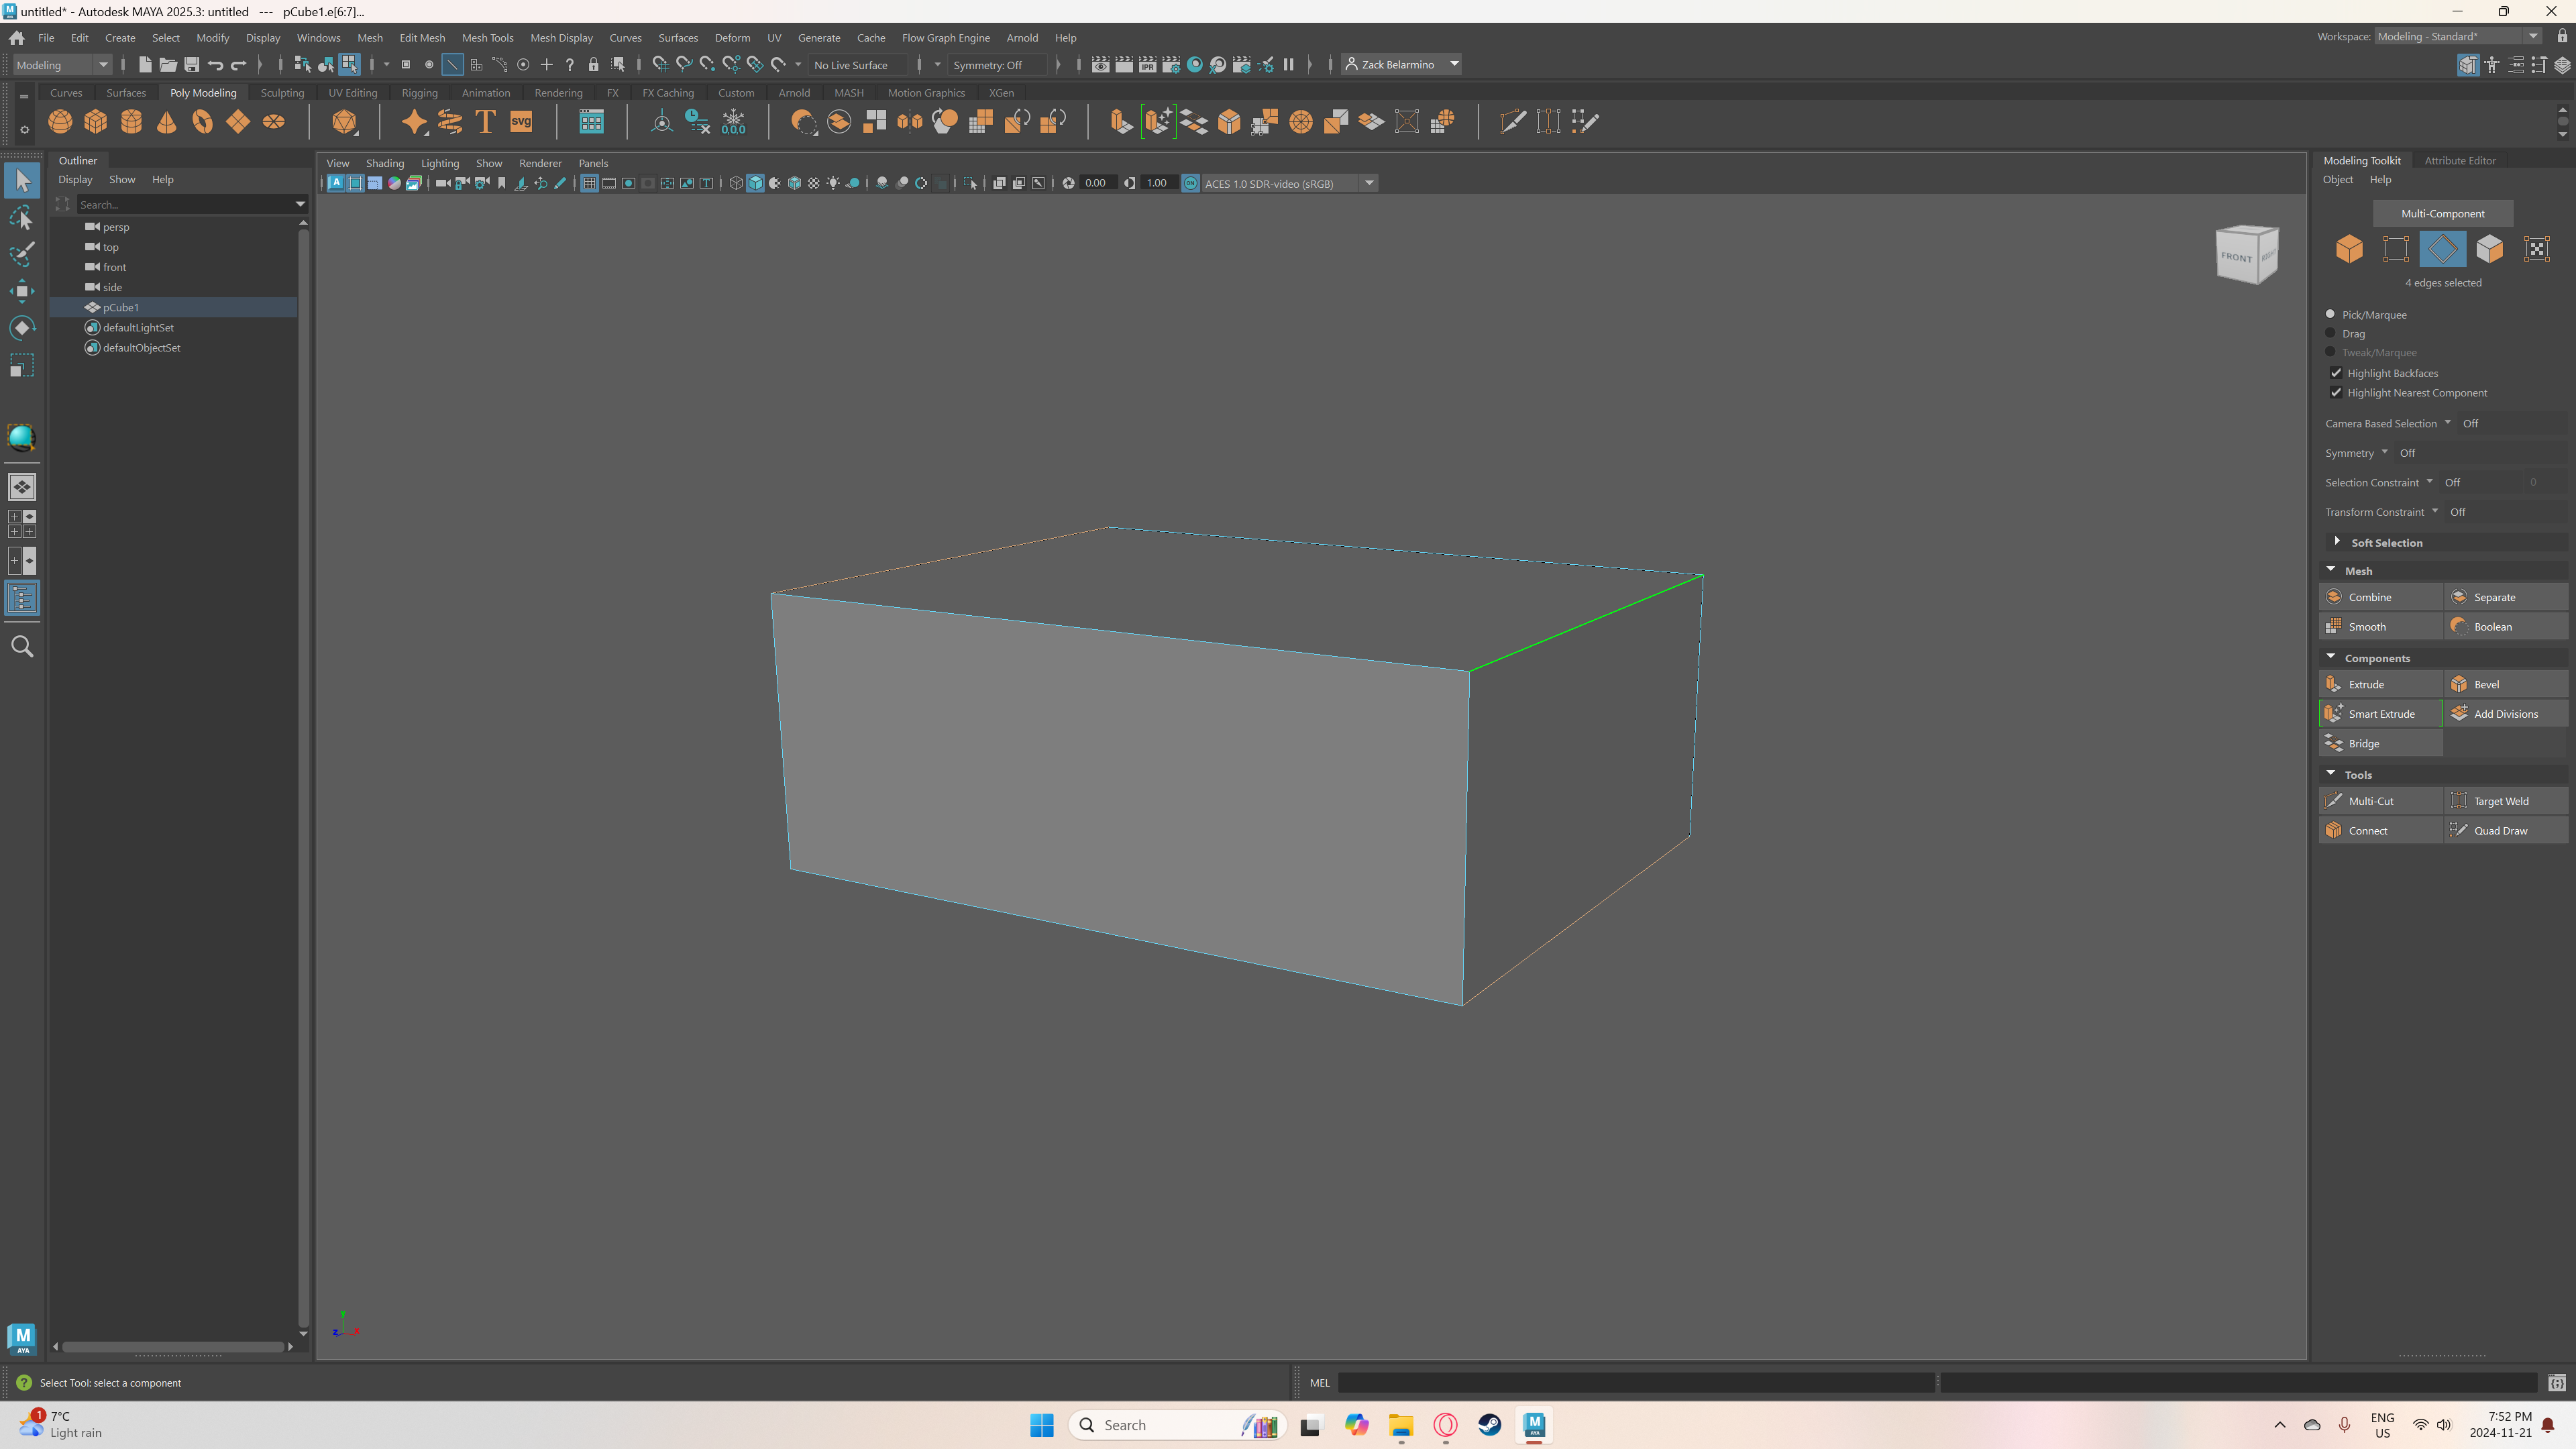Open the Zack Belarmino account dropdown
The image size is (2576, 1449).
[x=1402, y=65]
